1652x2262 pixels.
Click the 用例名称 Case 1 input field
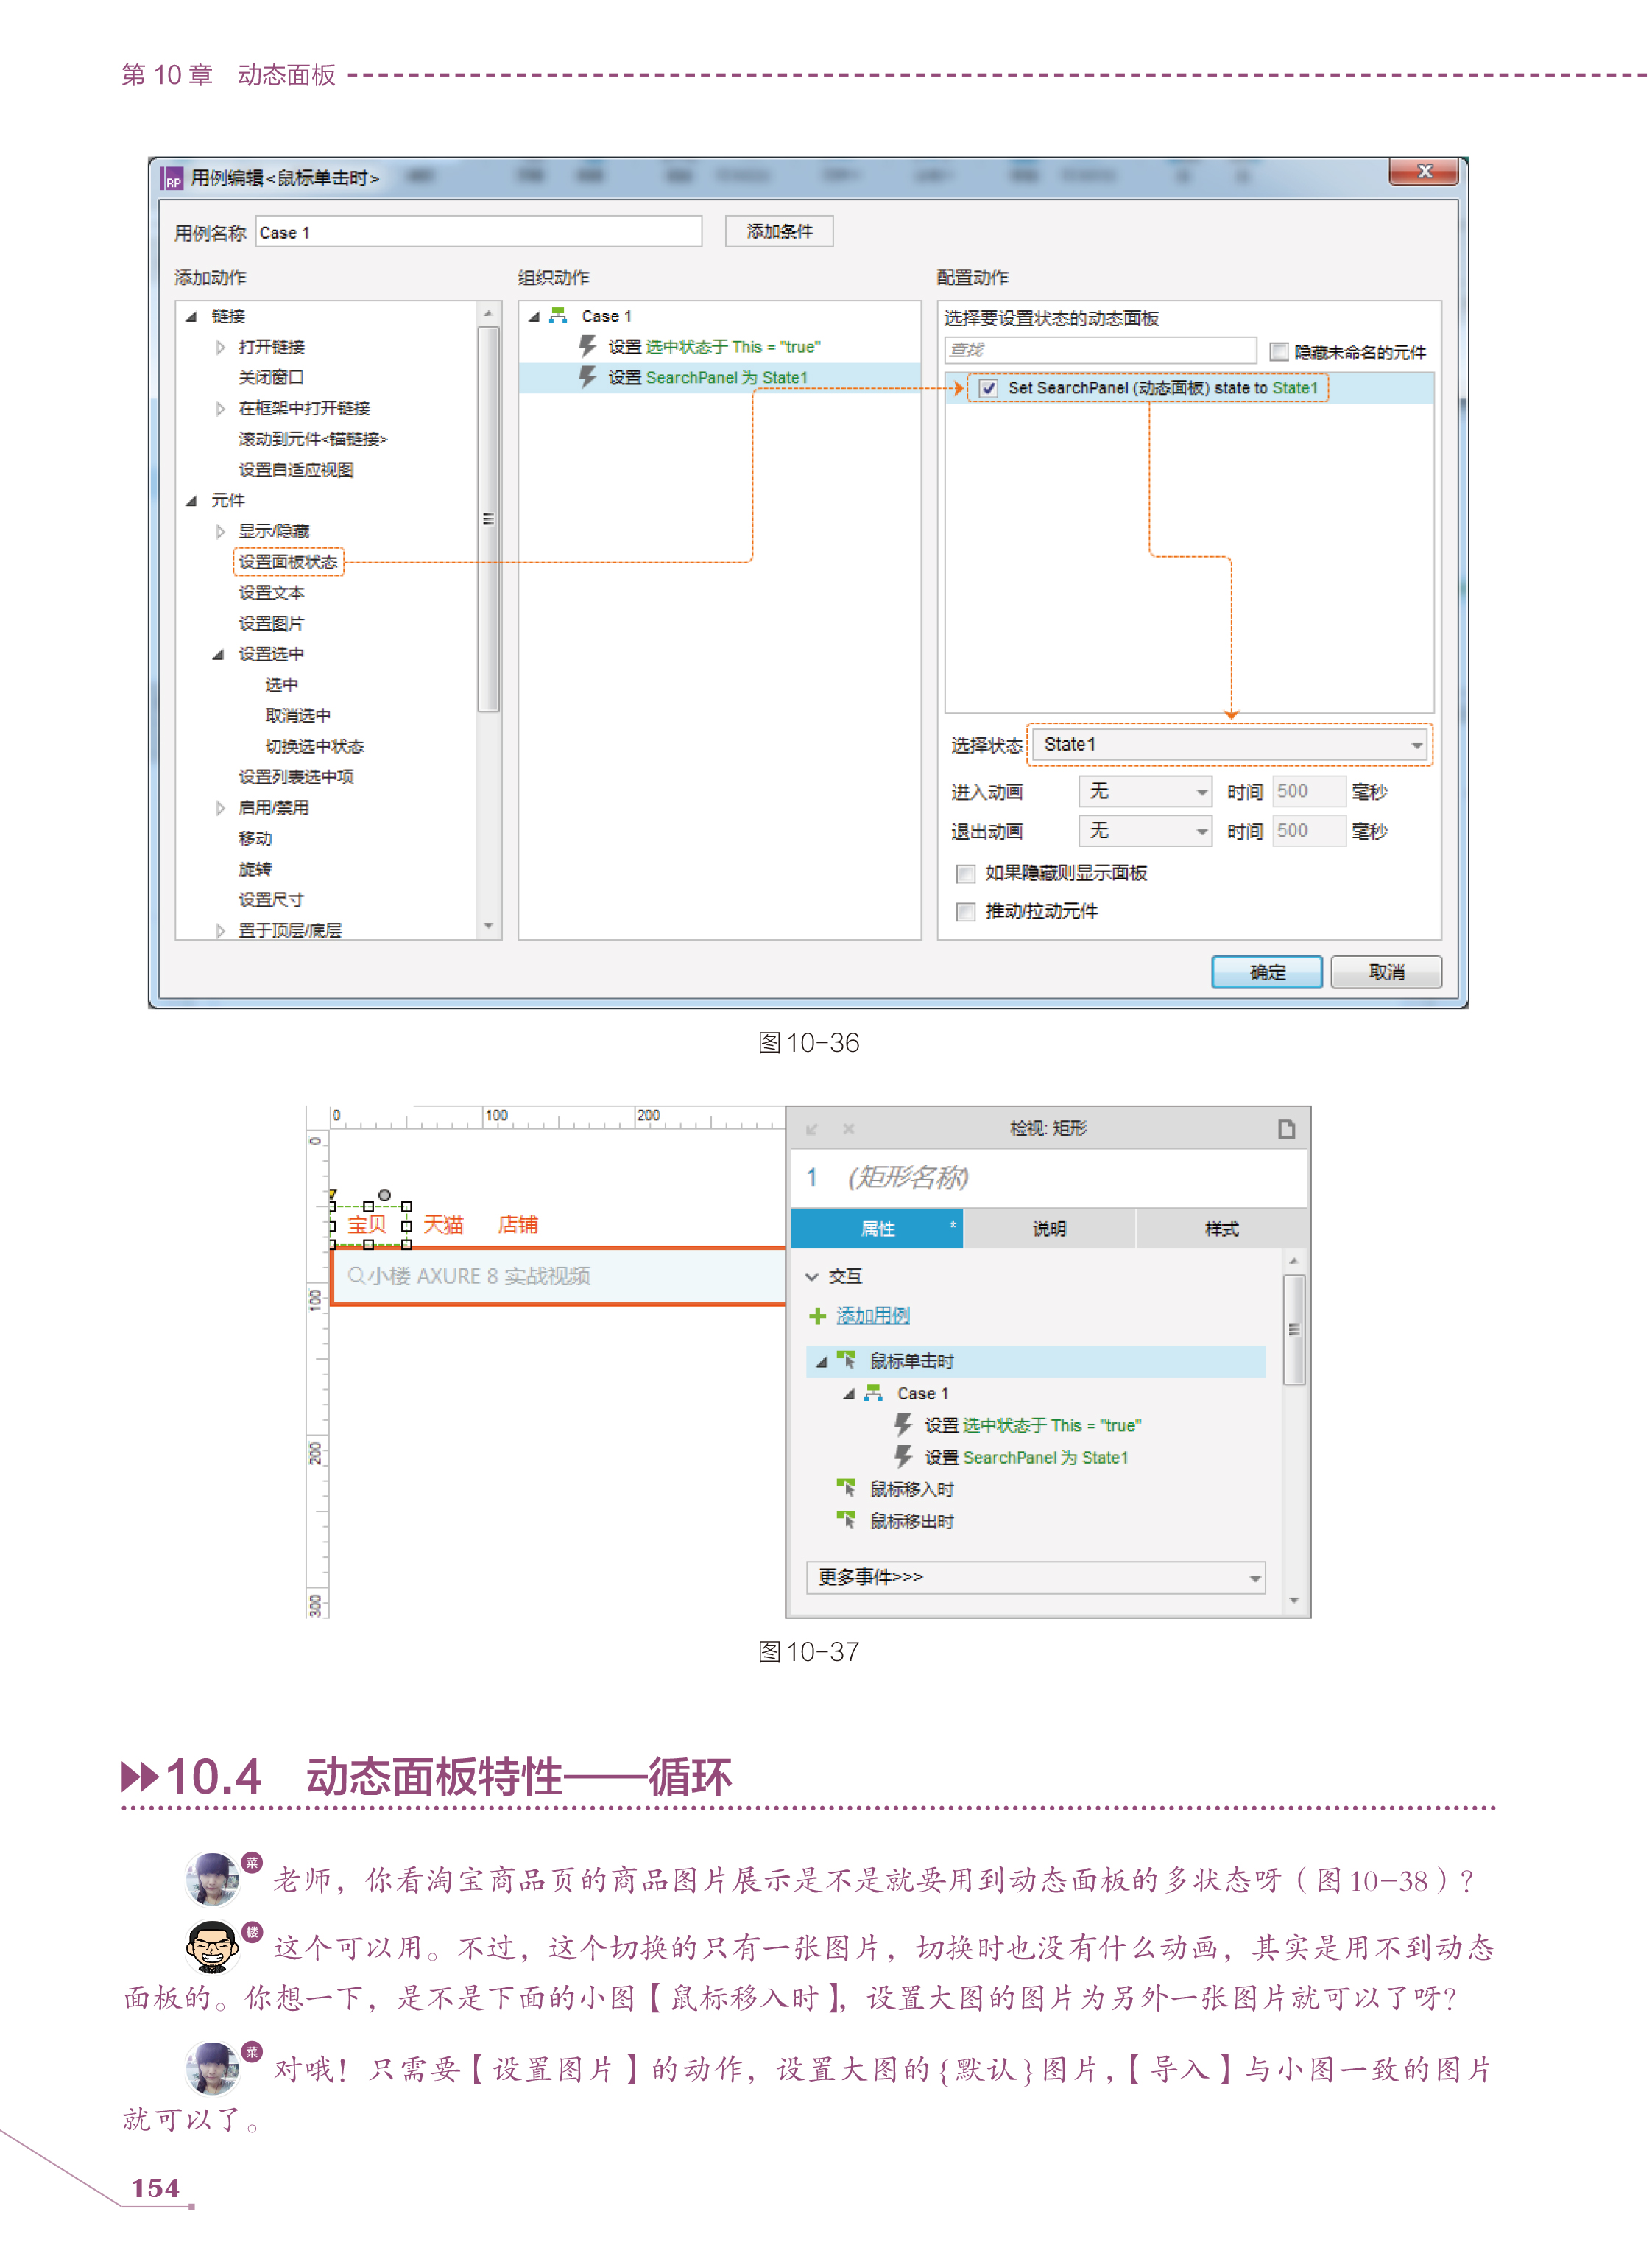[x=478, y=232]
